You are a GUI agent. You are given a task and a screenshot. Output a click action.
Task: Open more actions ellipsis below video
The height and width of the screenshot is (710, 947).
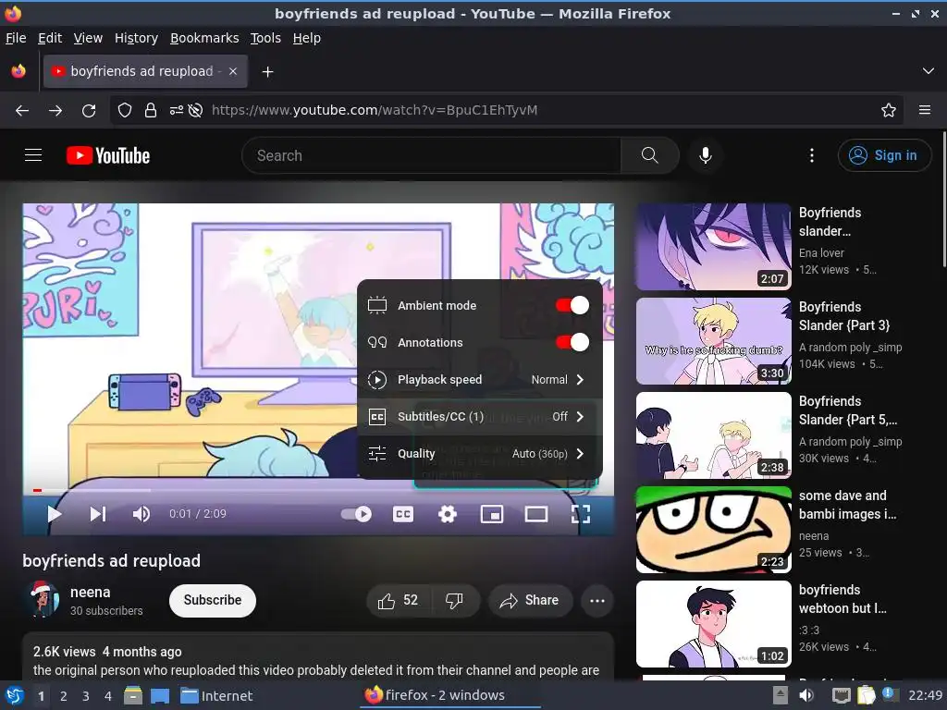point(596,600)
